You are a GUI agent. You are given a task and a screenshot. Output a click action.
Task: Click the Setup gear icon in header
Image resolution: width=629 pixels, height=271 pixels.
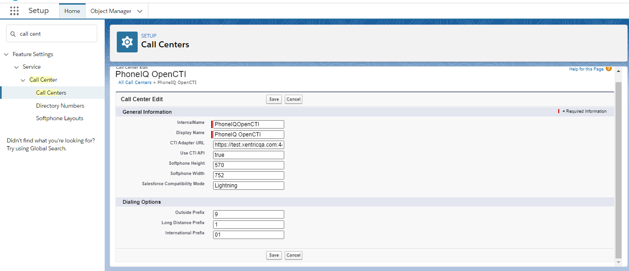click(127, 42)
